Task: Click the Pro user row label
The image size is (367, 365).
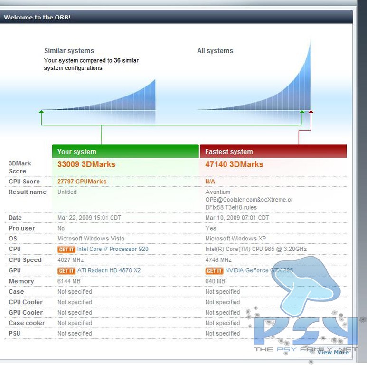Action: point(22,228)
